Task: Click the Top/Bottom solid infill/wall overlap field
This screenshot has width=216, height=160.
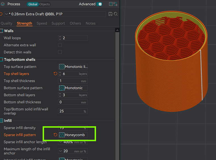Action: (73, 111)
